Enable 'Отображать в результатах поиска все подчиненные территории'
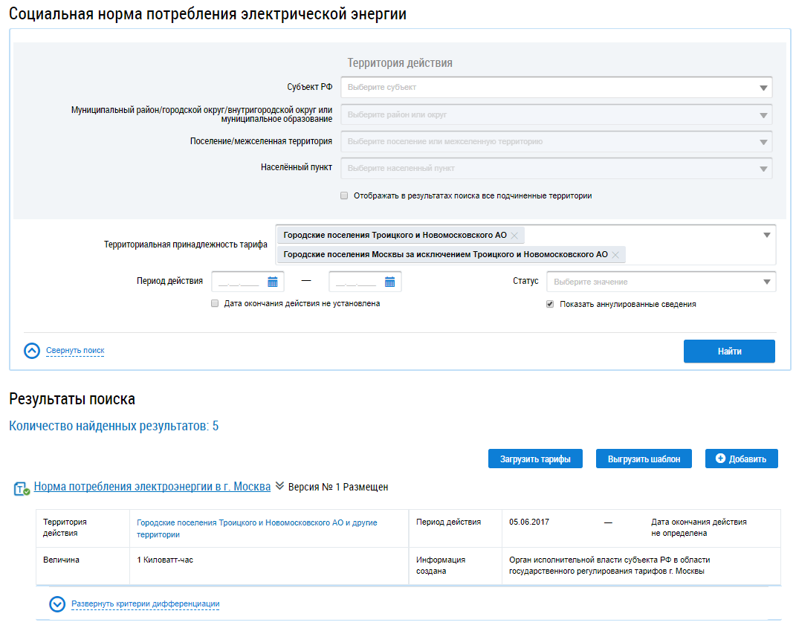Image resolution: width=796 pixels, height=628 pixels. click(x=344, y=196)
